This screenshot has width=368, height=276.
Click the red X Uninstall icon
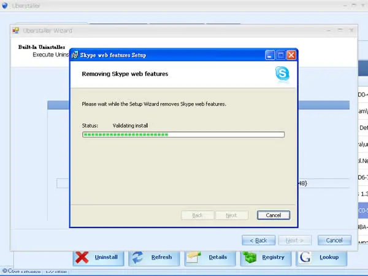82,257
